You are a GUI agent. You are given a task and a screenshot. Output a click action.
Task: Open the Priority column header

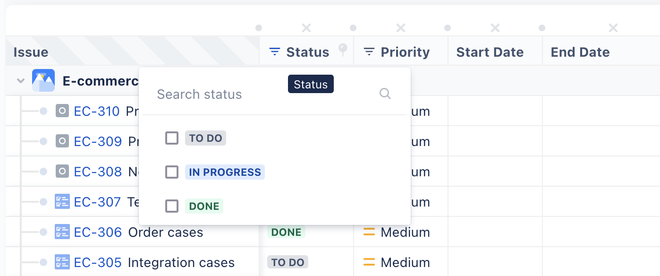(405, 52)
